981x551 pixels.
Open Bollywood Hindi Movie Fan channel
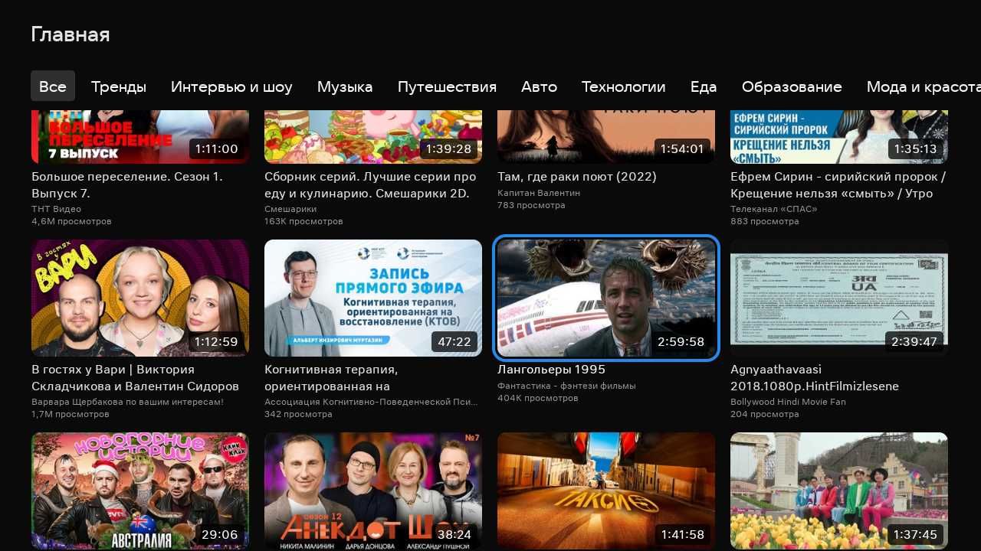click(x=788, y=402)
